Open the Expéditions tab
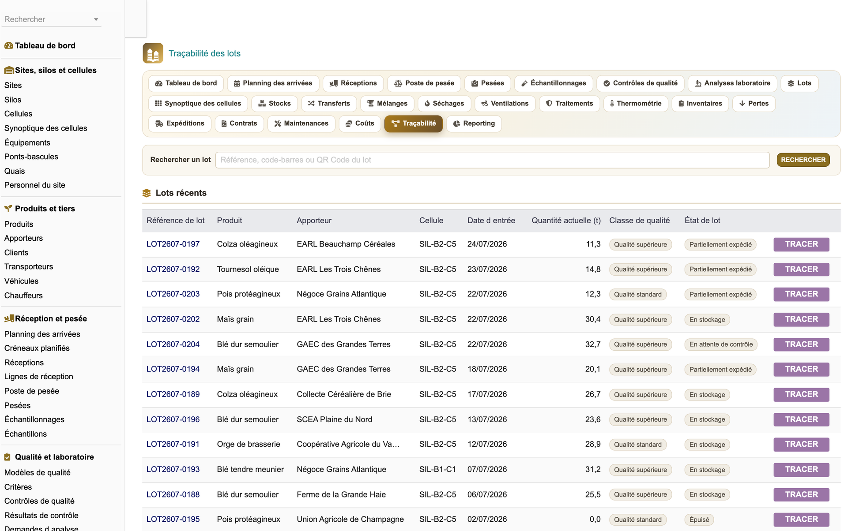Screen dimensions: 859x531 point(180,123)
